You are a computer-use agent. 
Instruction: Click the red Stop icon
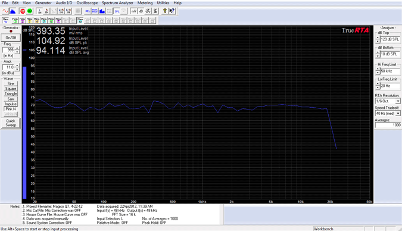click(x=23, y=11)
